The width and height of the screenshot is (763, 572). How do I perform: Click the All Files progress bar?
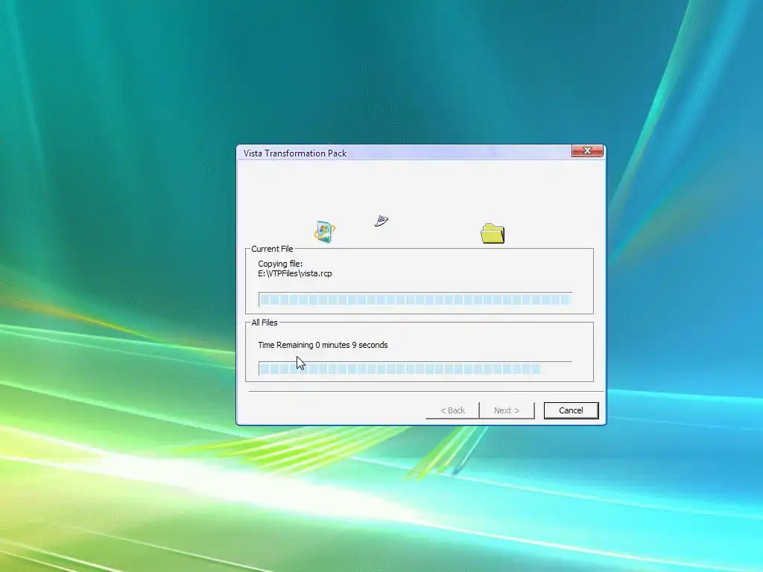pyautogui.click(x=415, y=369)
